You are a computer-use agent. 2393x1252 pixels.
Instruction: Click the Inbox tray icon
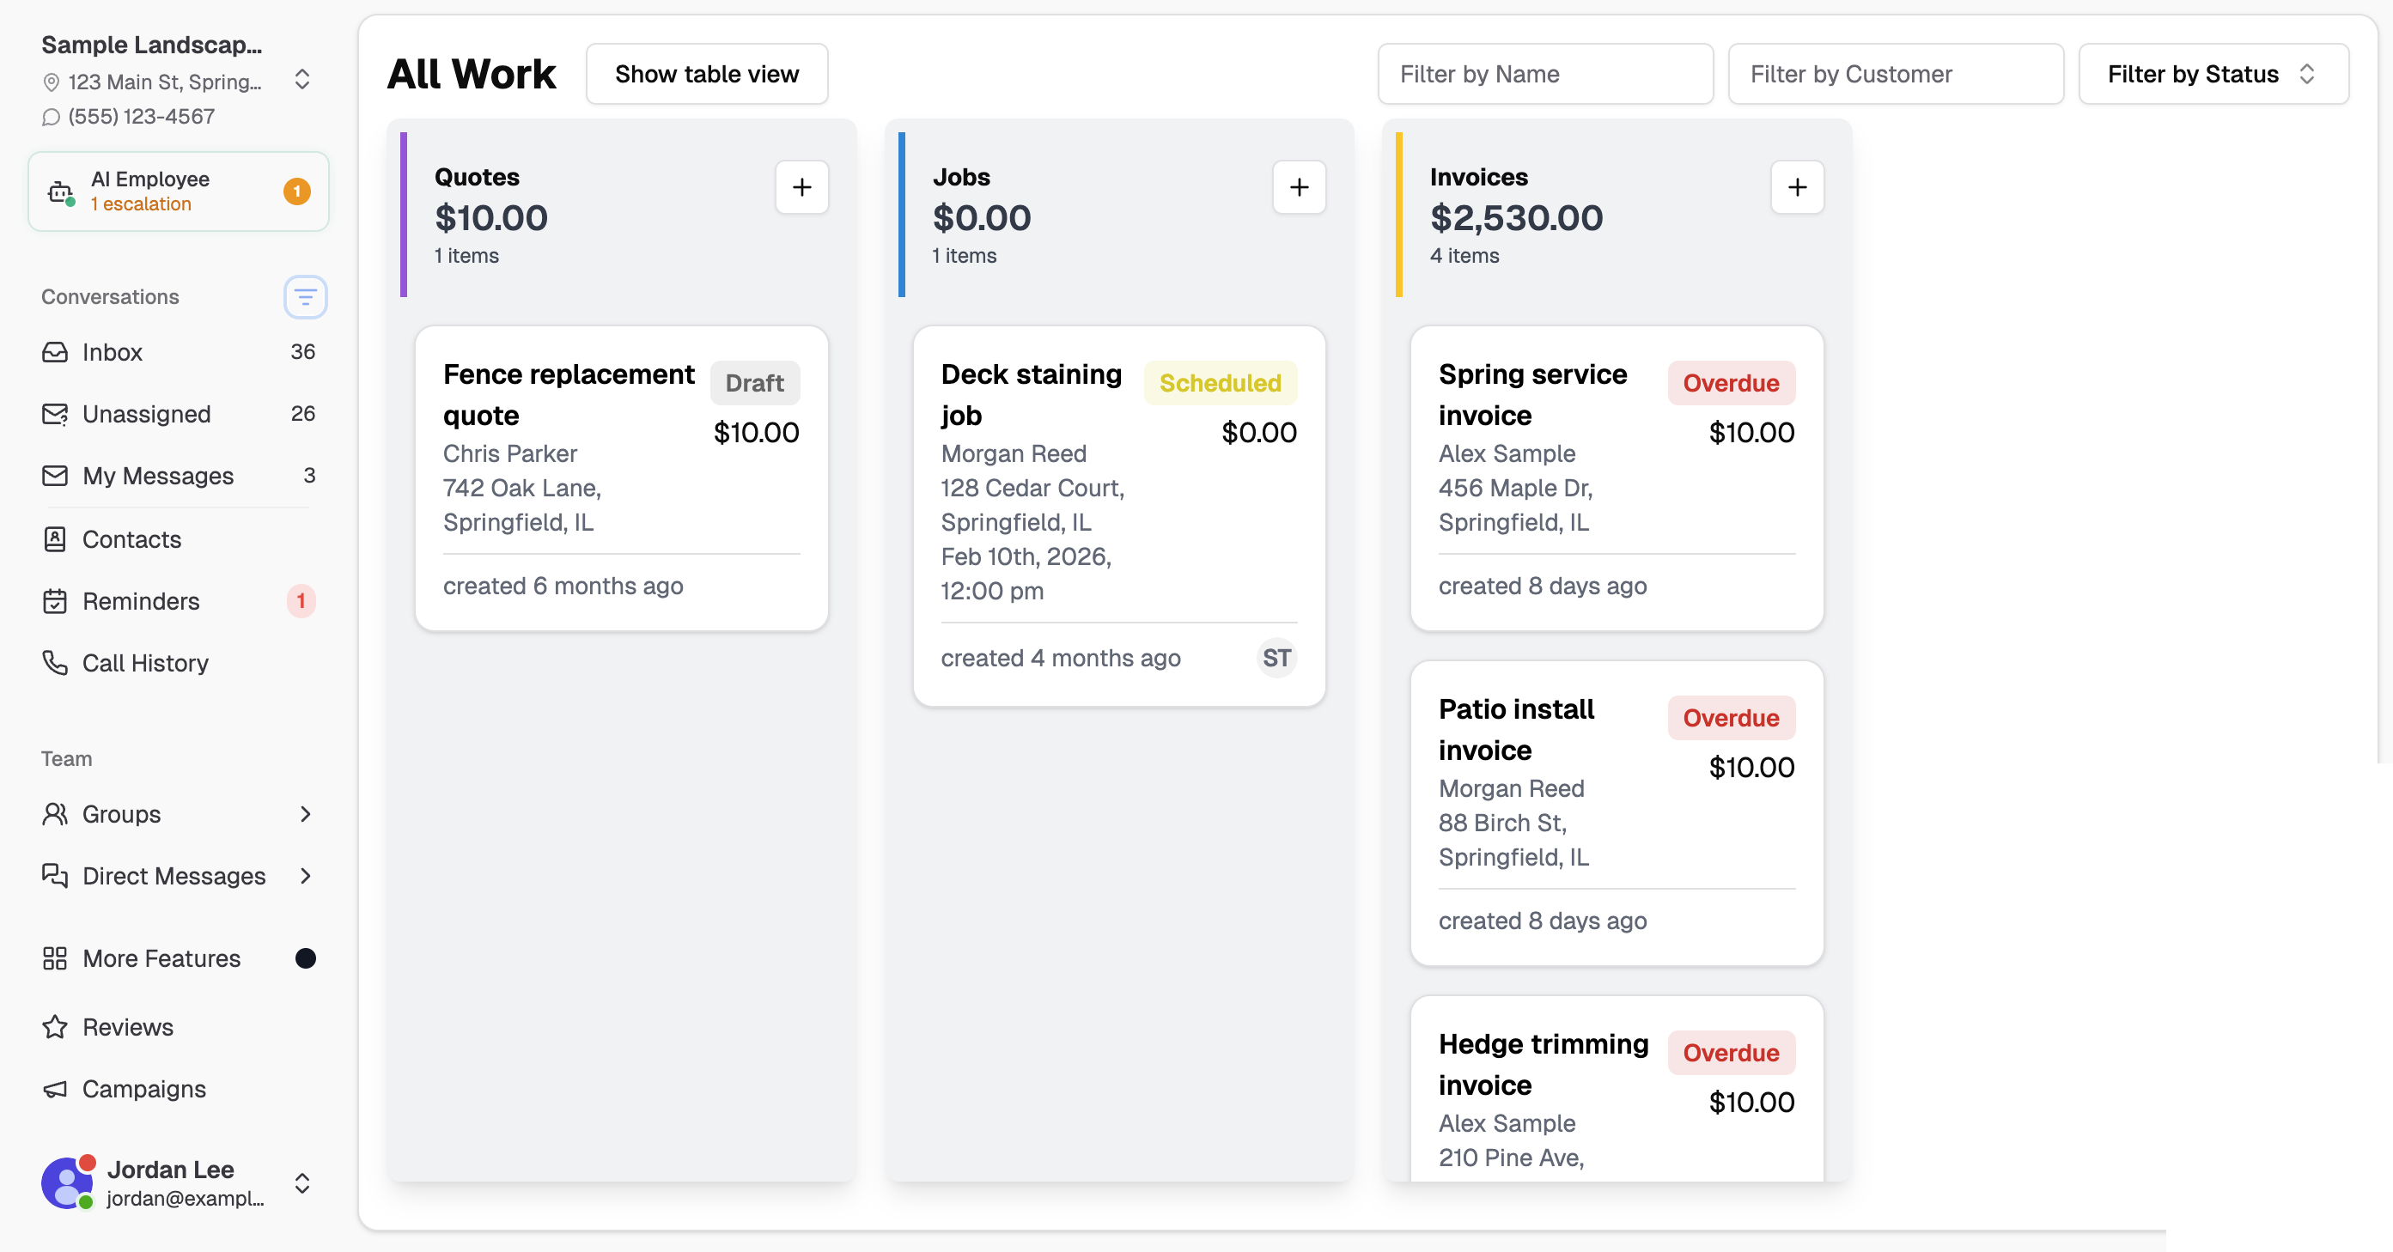click(55, 352)
